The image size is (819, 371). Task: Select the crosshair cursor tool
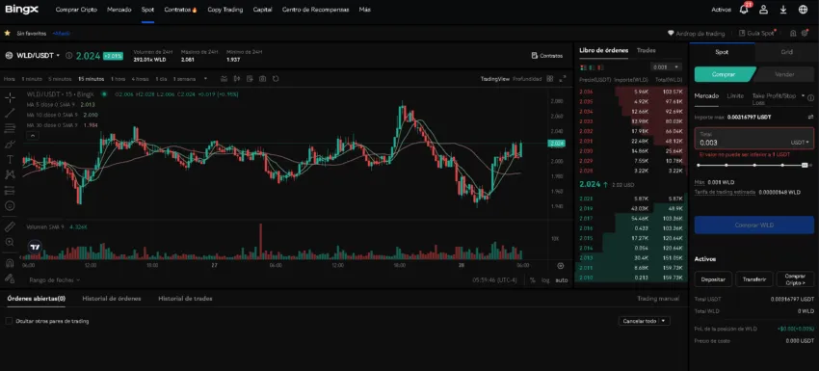[10, 97]
